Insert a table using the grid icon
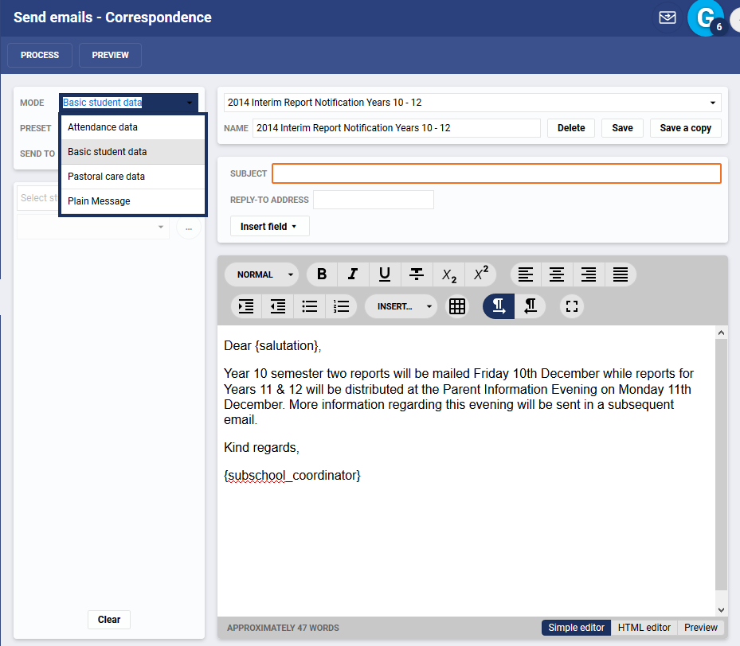 (457, 306)
